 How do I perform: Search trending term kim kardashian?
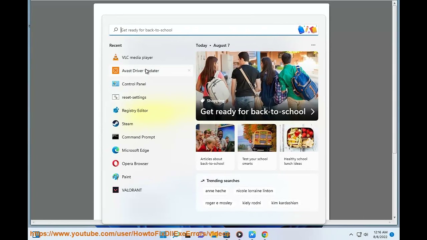[x=285, y=203]
